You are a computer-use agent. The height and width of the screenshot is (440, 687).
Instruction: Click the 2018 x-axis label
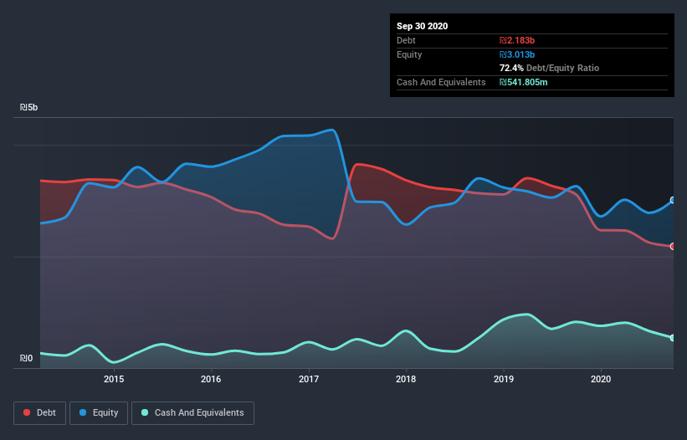(x=406, y=379)
